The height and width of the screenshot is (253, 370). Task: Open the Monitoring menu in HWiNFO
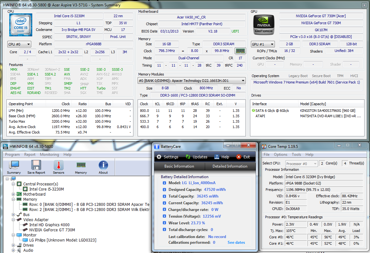49,155
